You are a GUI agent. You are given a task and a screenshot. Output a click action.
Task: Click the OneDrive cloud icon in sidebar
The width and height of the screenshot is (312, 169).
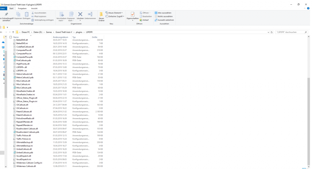click(3, 42)
